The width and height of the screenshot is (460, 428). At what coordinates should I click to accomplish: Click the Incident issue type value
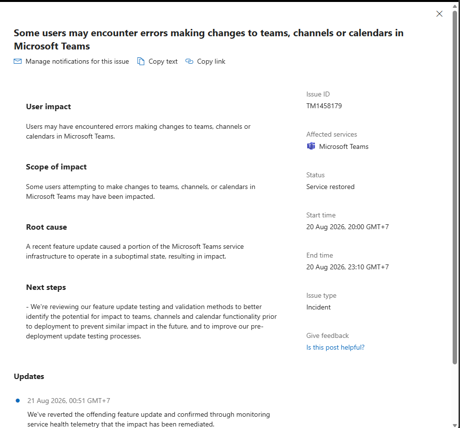pos(318,307)
